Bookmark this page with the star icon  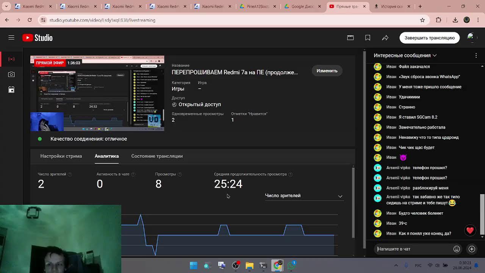click(x=422, y=20)
